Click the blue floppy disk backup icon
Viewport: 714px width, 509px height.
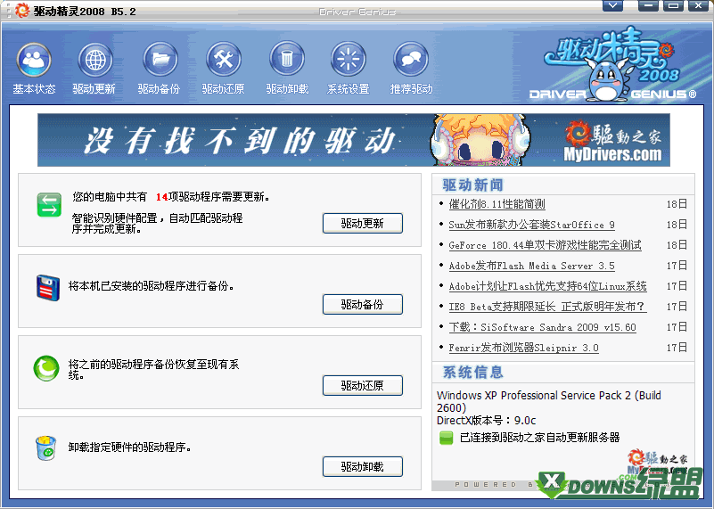(x=48, y=287)
